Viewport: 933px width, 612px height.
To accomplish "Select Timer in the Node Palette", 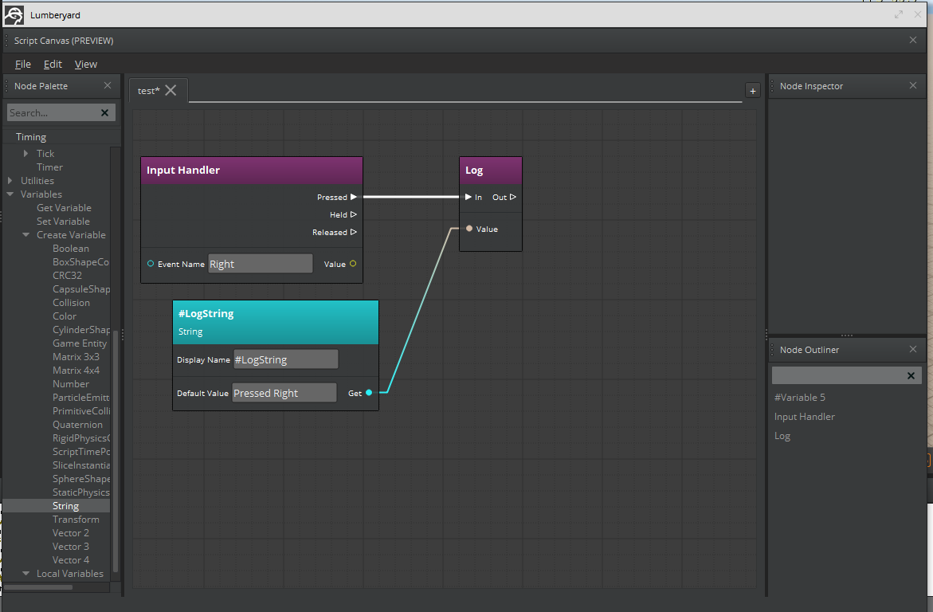I will pos(49,167).
